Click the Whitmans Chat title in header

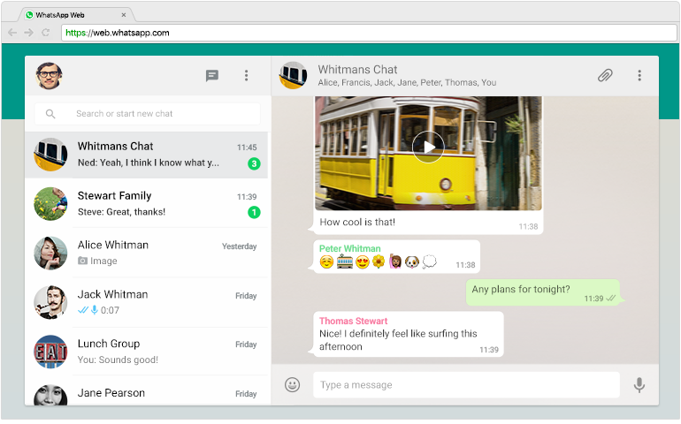[357, 70]
